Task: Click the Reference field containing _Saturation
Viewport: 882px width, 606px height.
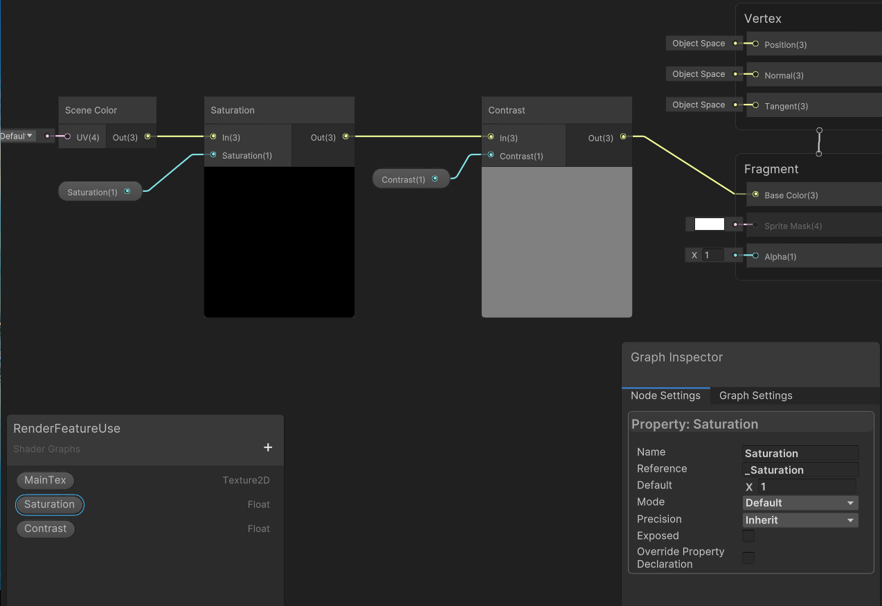Action: tap(800, 470)
